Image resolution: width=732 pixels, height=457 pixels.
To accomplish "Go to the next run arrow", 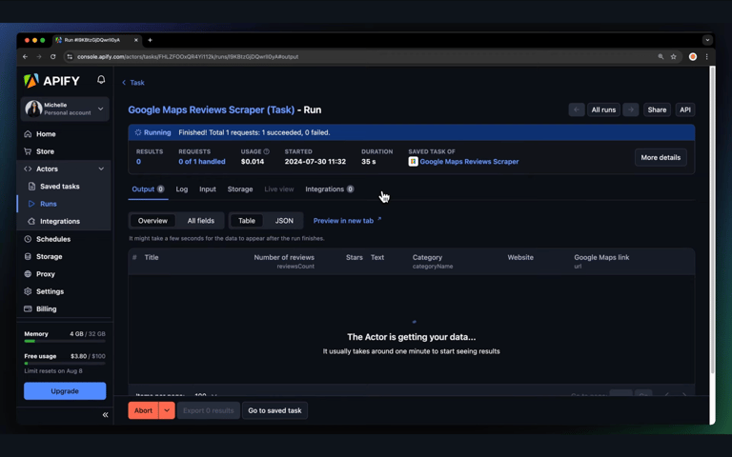I will (630, 109).
